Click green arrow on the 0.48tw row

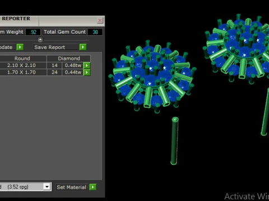tap(87, 65)
